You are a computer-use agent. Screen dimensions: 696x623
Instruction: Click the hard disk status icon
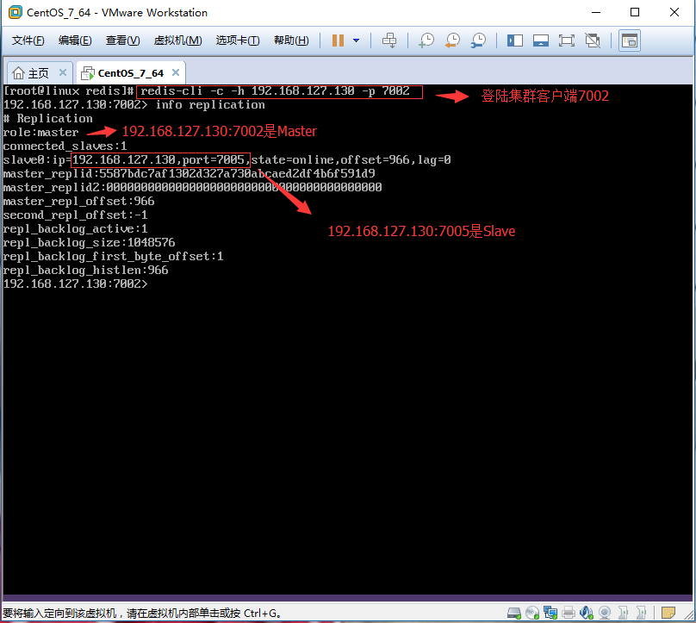tap(514, 614)
